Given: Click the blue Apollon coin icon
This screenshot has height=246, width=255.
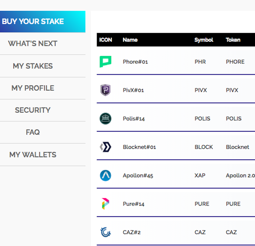Looking at the screenshot, I should pos(105,175).
